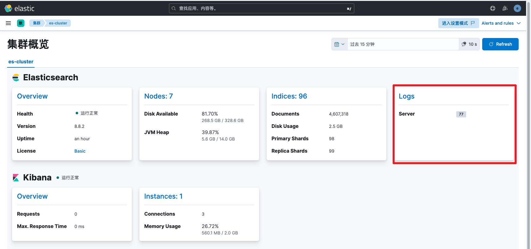
Task: Click the Disk Usage value 2.5 GB
Action: [336, 126]
